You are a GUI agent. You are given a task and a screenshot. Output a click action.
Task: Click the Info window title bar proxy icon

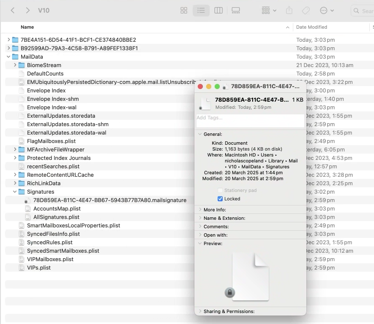(225, 86)
